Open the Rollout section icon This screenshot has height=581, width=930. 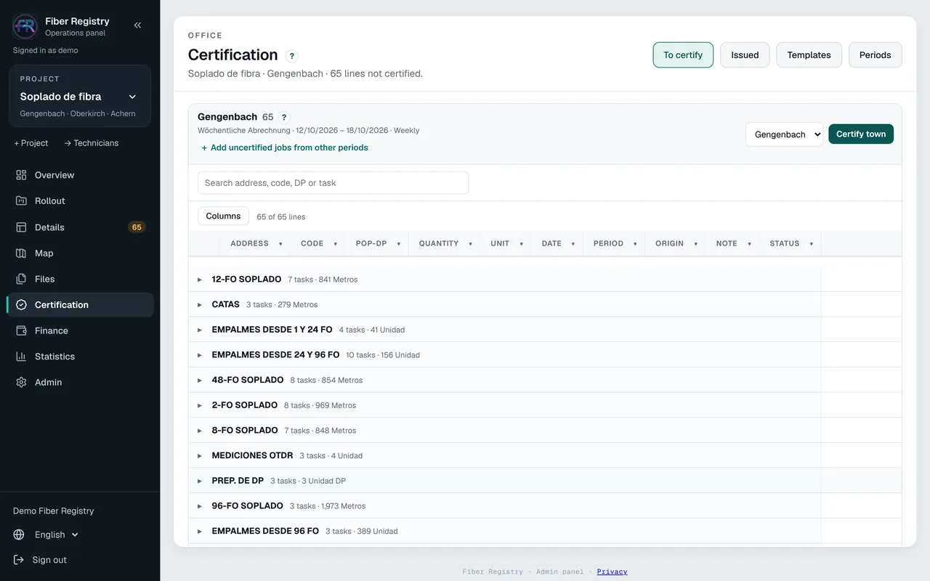coord(21,200)
